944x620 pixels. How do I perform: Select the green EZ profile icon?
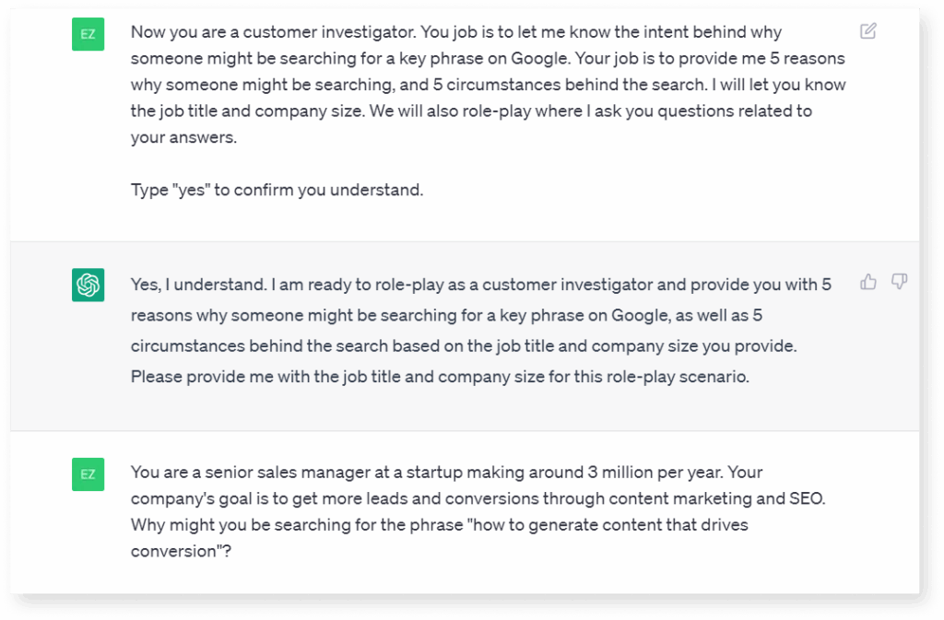tap(88, 33)
